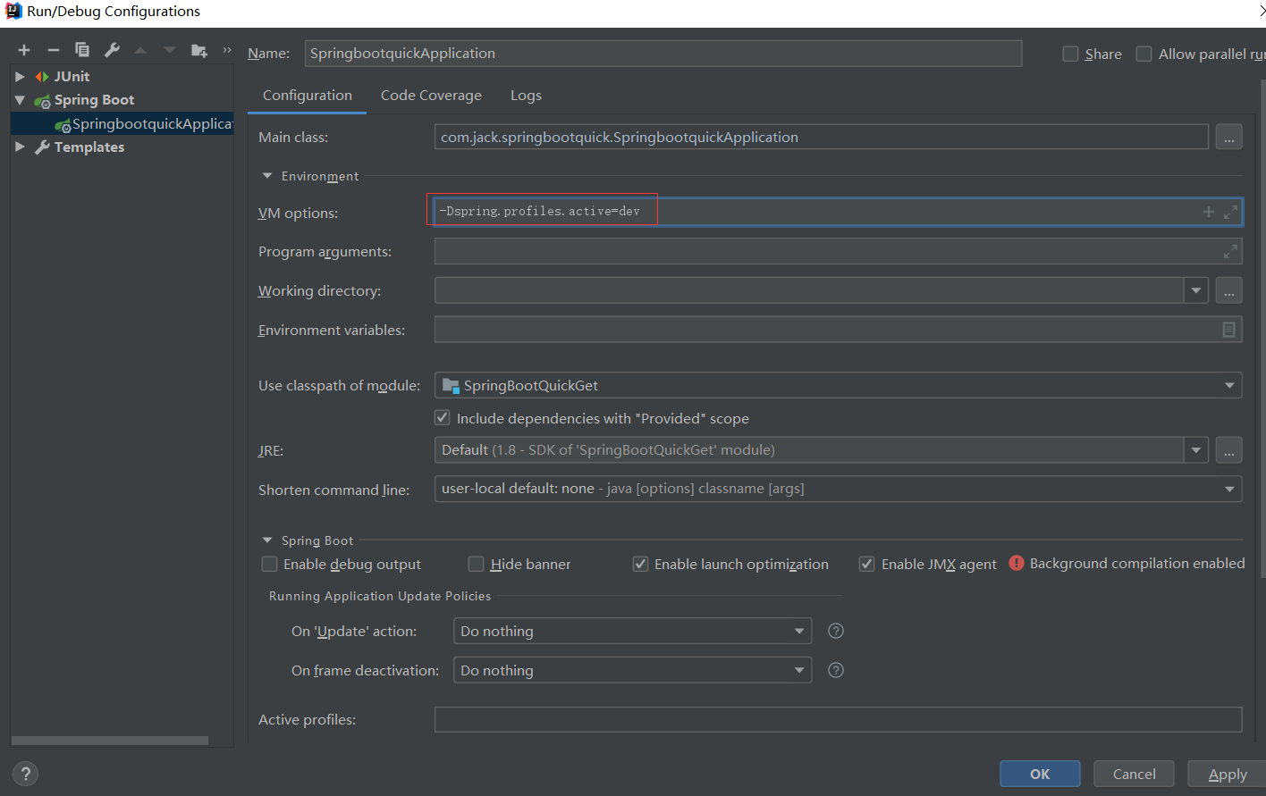This screenshot has width=1266, height=796.
Task: Confirm settings with the OK button
Action: pos(1040,774)
